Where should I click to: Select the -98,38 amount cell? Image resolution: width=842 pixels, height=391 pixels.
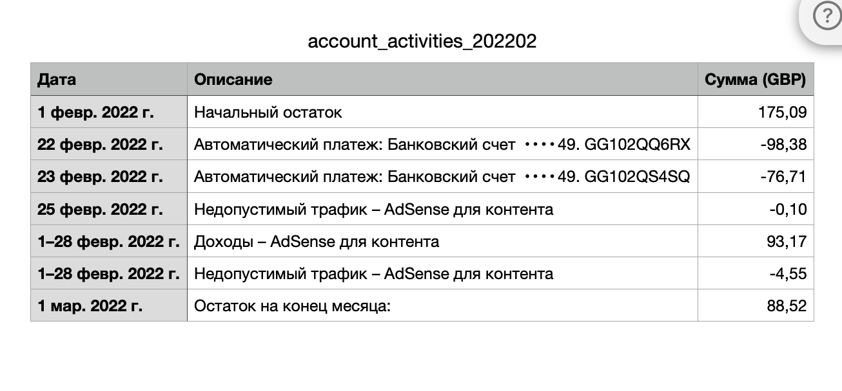click(x=756, y=144)
